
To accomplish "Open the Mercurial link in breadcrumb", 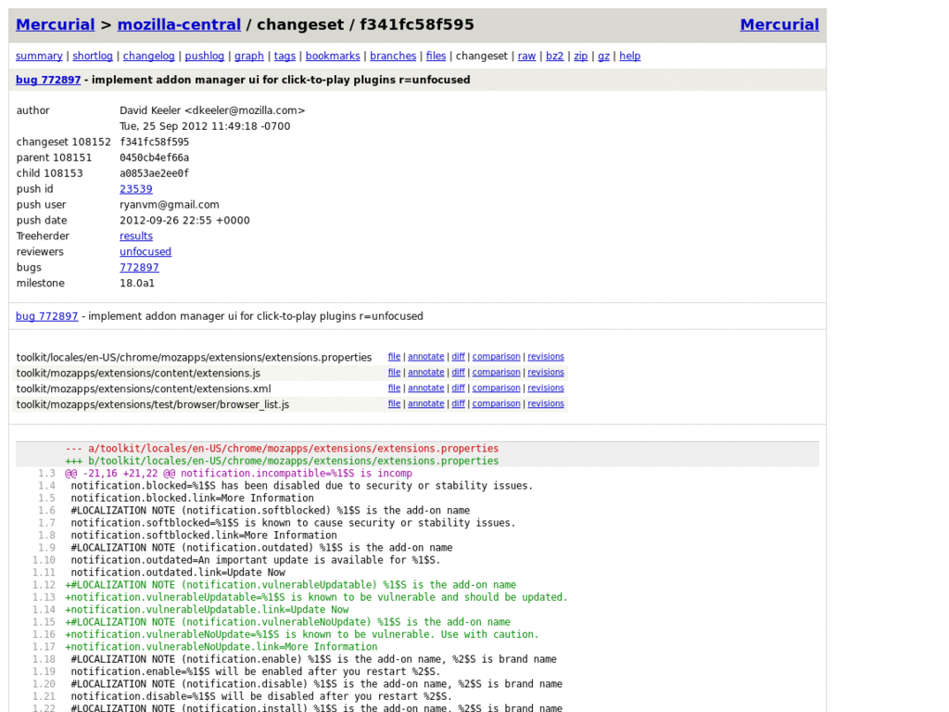I will coord(55,25).
